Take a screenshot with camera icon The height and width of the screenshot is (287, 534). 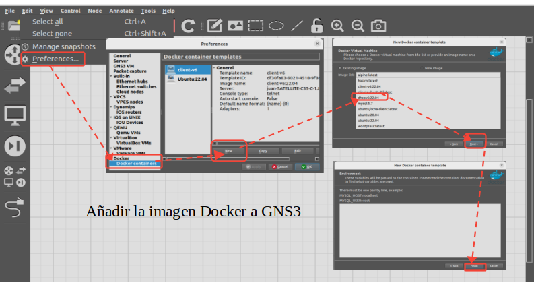pyautogui.click(x=378, y=26)
